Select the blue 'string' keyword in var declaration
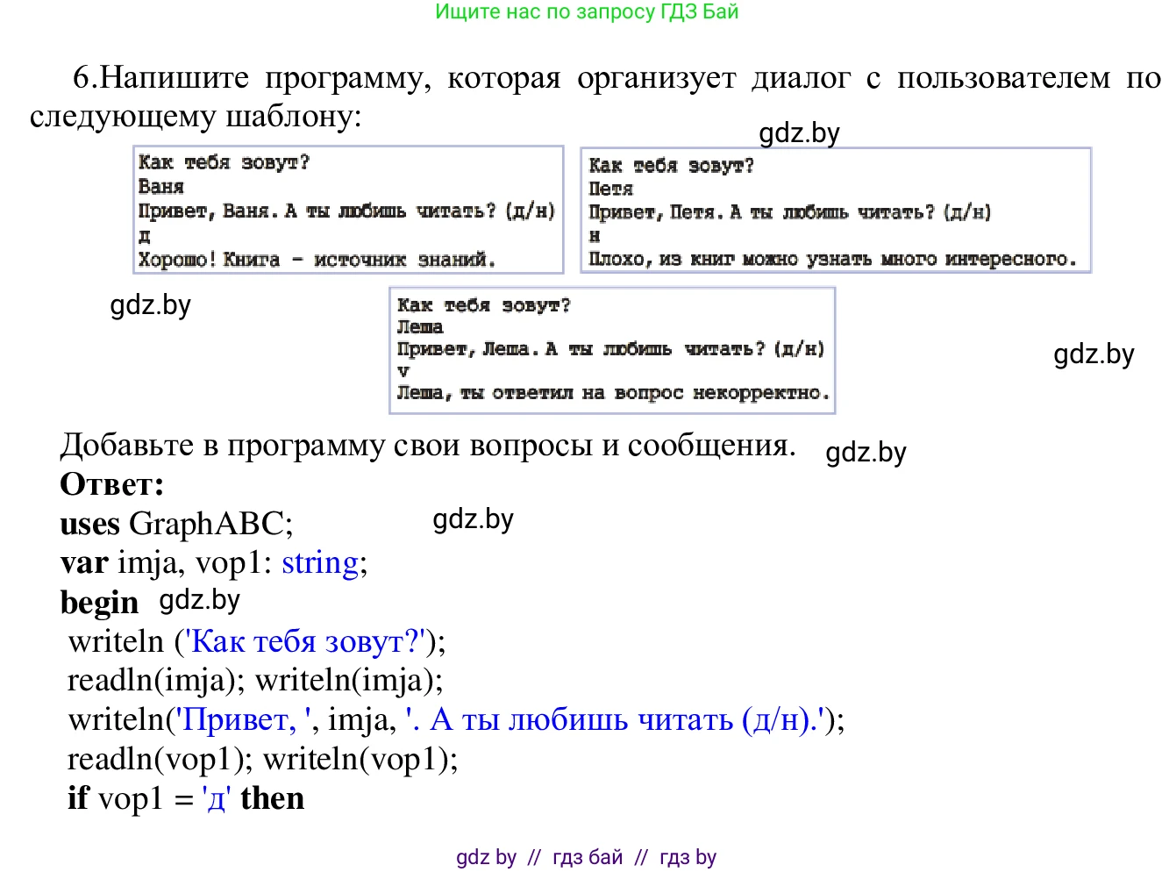1176x872 pixels. (319, 562)
